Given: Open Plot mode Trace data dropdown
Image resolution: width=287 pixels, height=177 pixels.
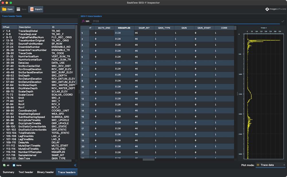Looking at the screenshot, I should tap(271, 165).
